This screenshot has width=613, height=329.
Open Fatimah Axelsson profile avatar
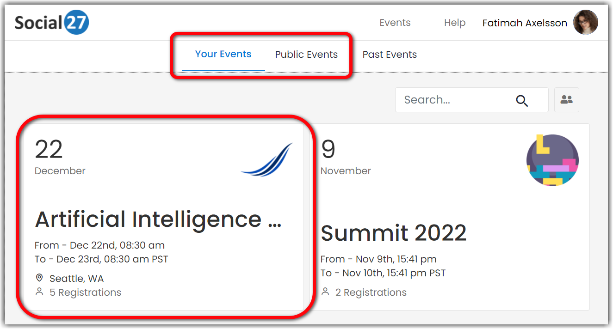point(585,23)
